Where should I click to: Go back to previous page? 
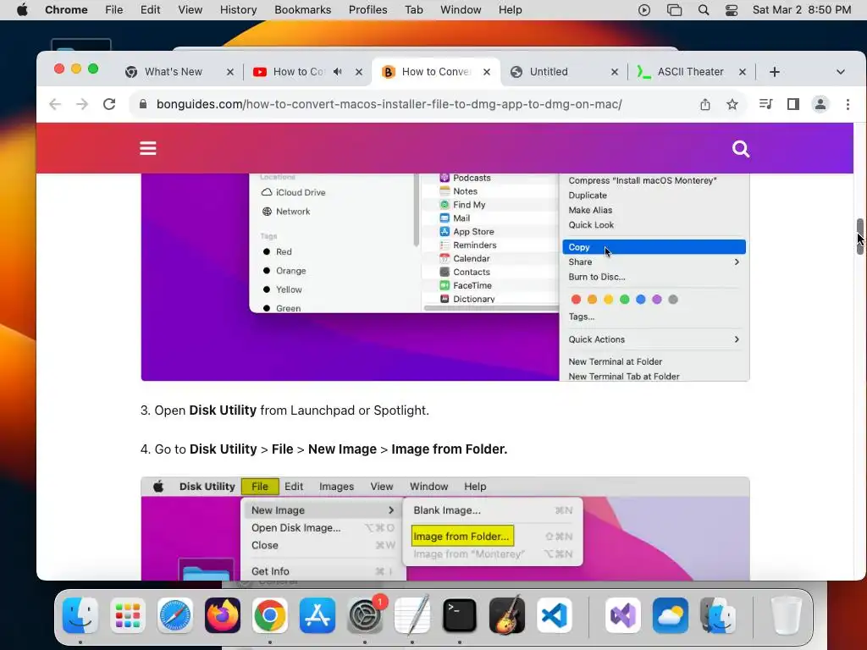(x=55, y=104)
